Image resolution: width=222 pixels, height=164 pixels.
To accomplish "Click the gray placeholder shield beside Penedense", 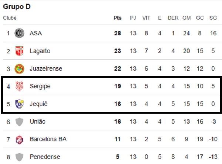I will [x=19, y=157].
